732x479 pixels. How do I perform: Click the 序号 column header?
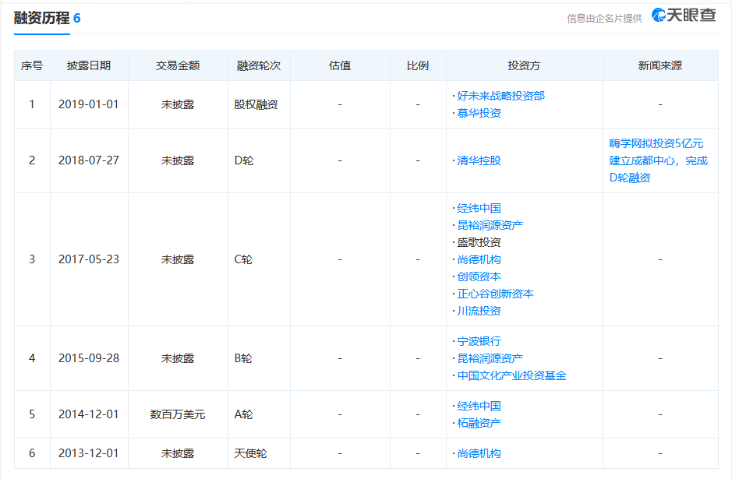tap(32, 65)
